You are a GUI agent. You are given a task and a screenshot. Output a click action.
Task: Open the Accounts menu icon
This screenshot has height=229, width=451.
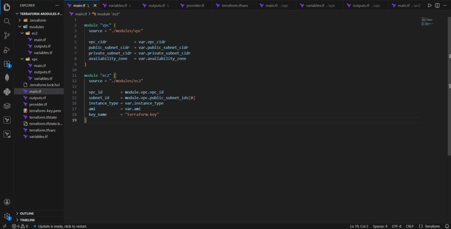click(7, 202)
